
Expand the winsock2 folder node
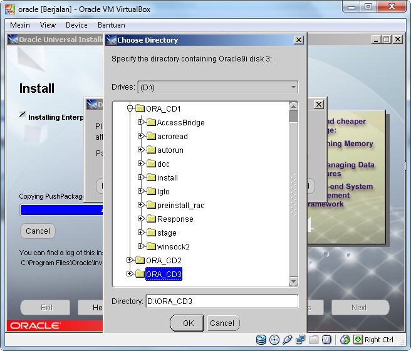(x=141, y=246)
